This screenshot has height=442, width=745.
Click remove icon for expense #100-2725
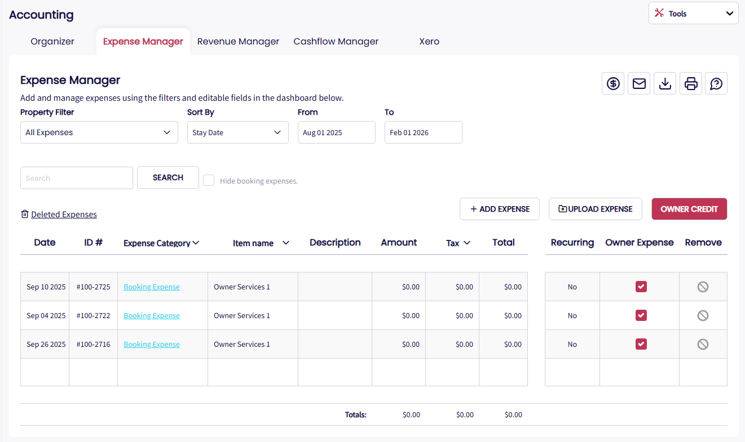[703, 287]
